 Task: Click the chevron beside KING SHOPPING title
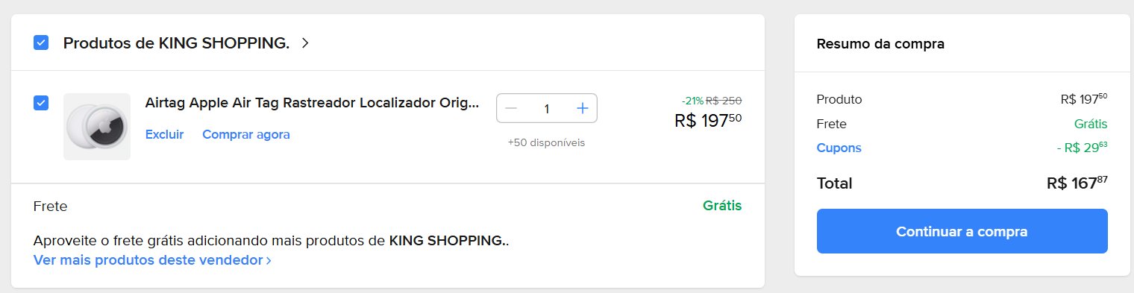[304, 43]
